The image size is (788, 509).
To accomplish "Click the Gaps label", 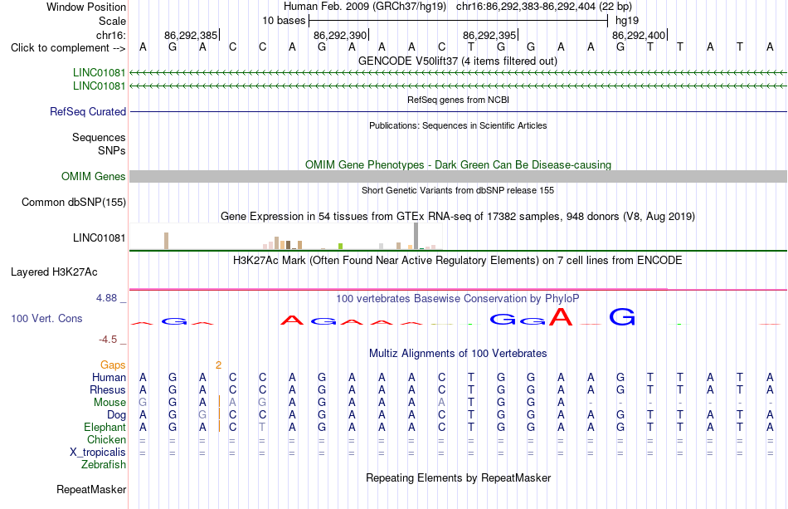I will [113, 365].
